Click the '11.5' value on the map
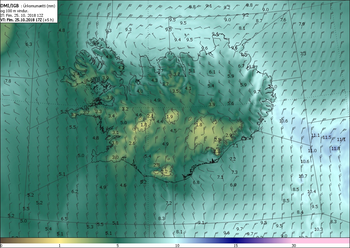 coord(327,137)
